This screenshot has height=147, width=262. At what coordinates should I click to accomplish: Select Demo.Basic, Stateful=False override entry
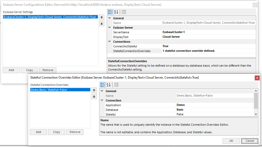tap(60, 90)
